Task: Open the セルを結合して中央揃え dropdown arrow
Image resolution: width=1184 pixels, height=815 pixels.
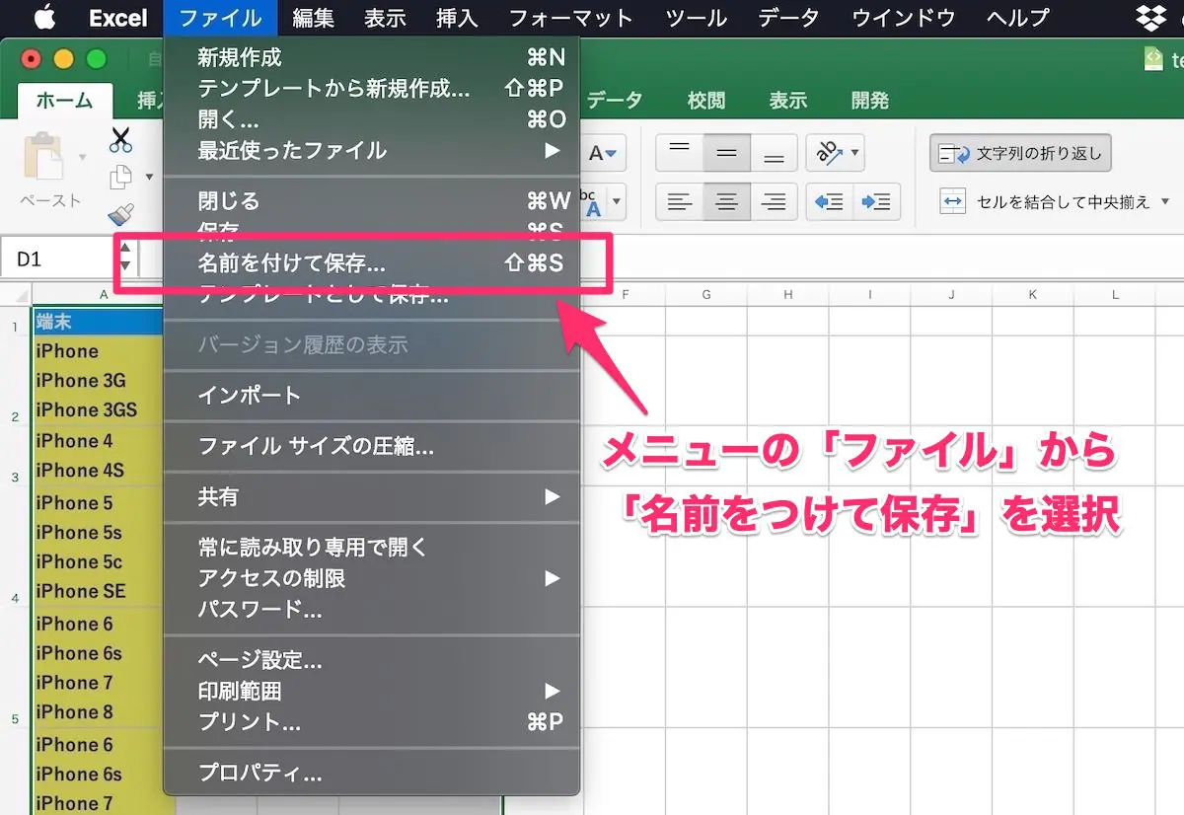Action: coord(1165,201)
